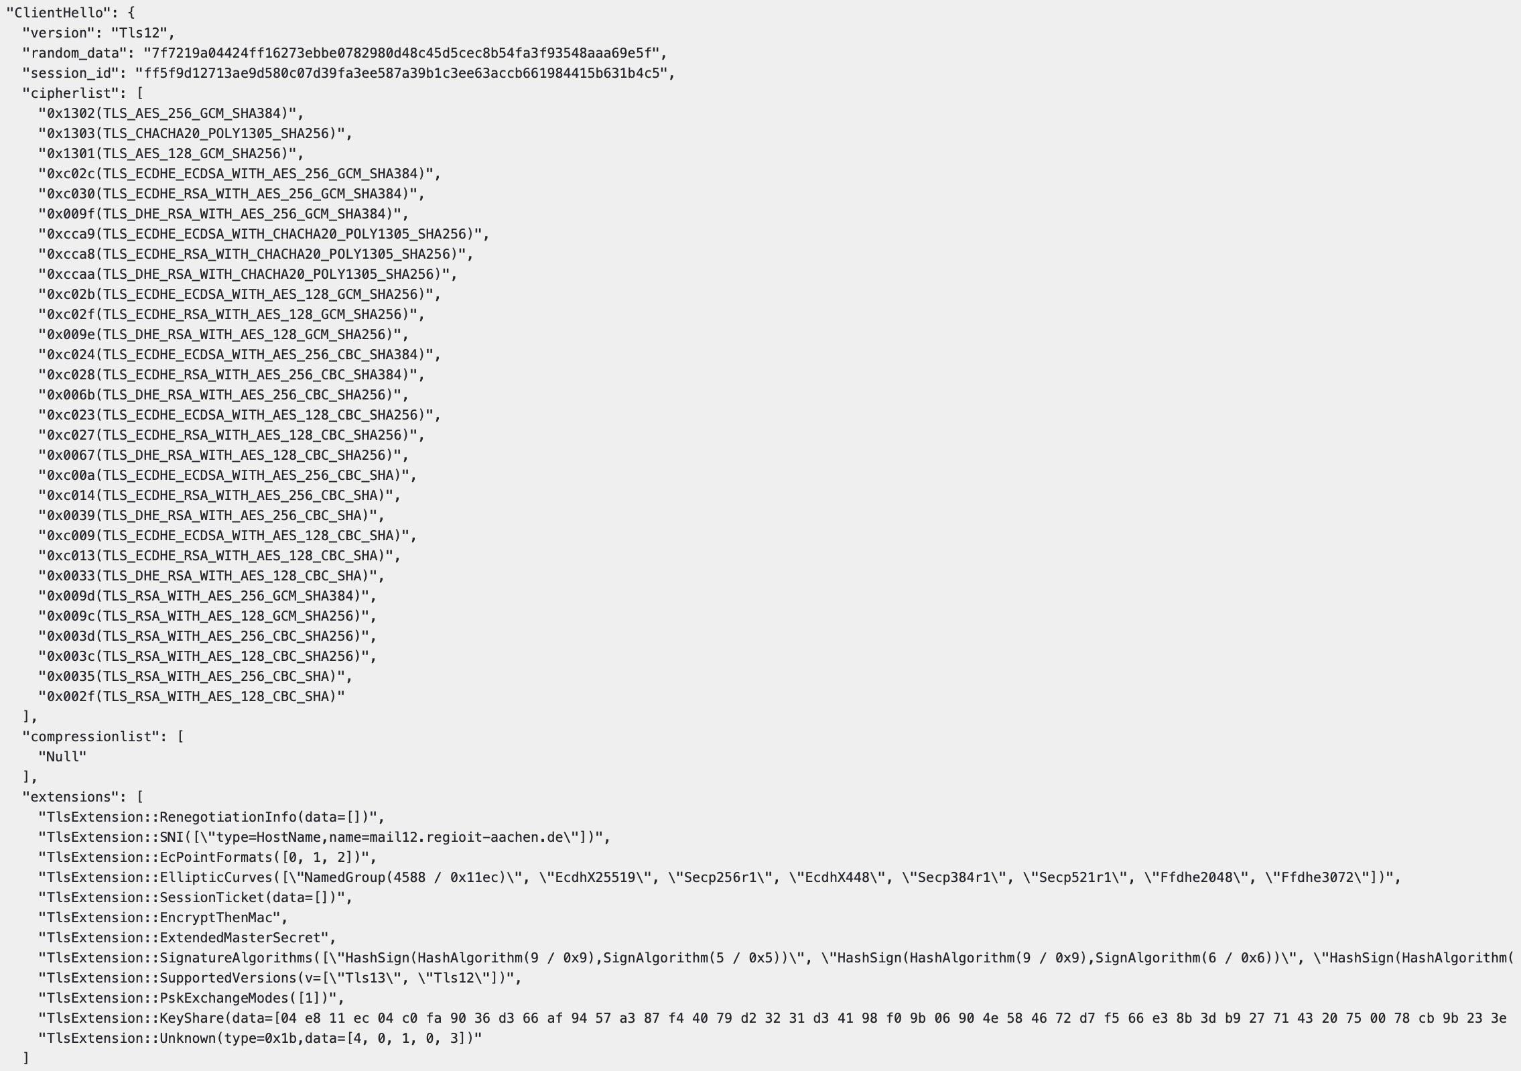The width and height of the screenshot is (1521, 1071).
Task: Click the random_data hex string value
Action: (x=401, y=53)
